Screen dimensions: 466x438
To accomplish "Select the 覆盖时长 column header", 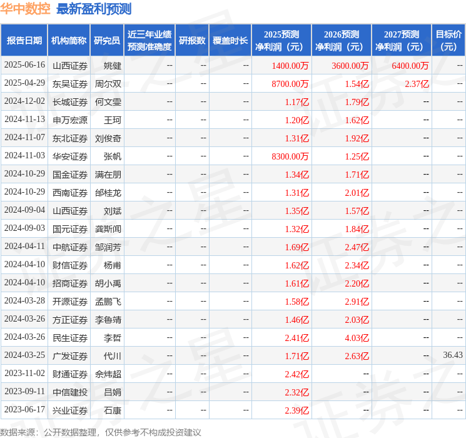I will pyautogui.click(x=230, y=41).
